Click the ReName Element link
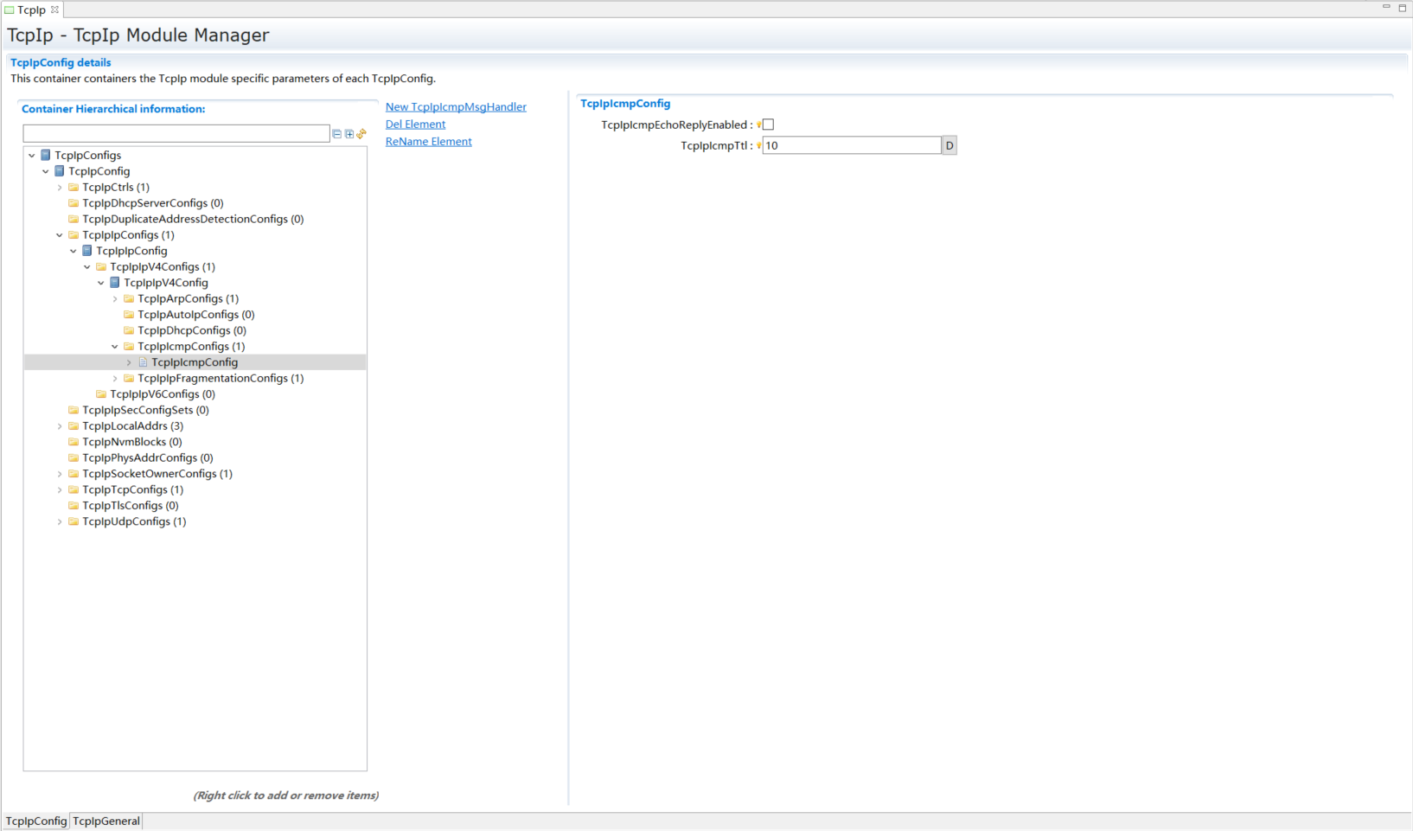Viewport: 1413px width, 831px height. (428, 142)
